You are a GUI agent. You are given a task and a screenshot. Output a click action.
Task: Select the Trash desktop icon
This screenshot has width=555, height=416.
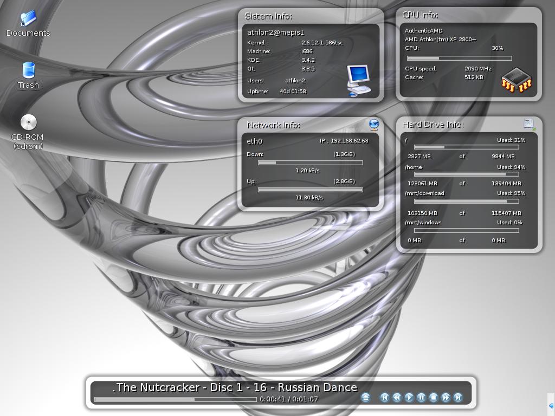click(x=28, y=70)
